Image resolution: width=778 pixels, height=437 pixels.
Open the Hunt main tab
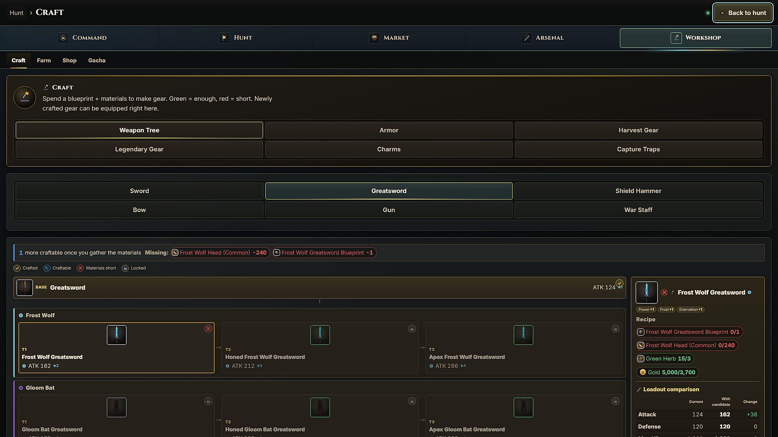tap(236, 38)
